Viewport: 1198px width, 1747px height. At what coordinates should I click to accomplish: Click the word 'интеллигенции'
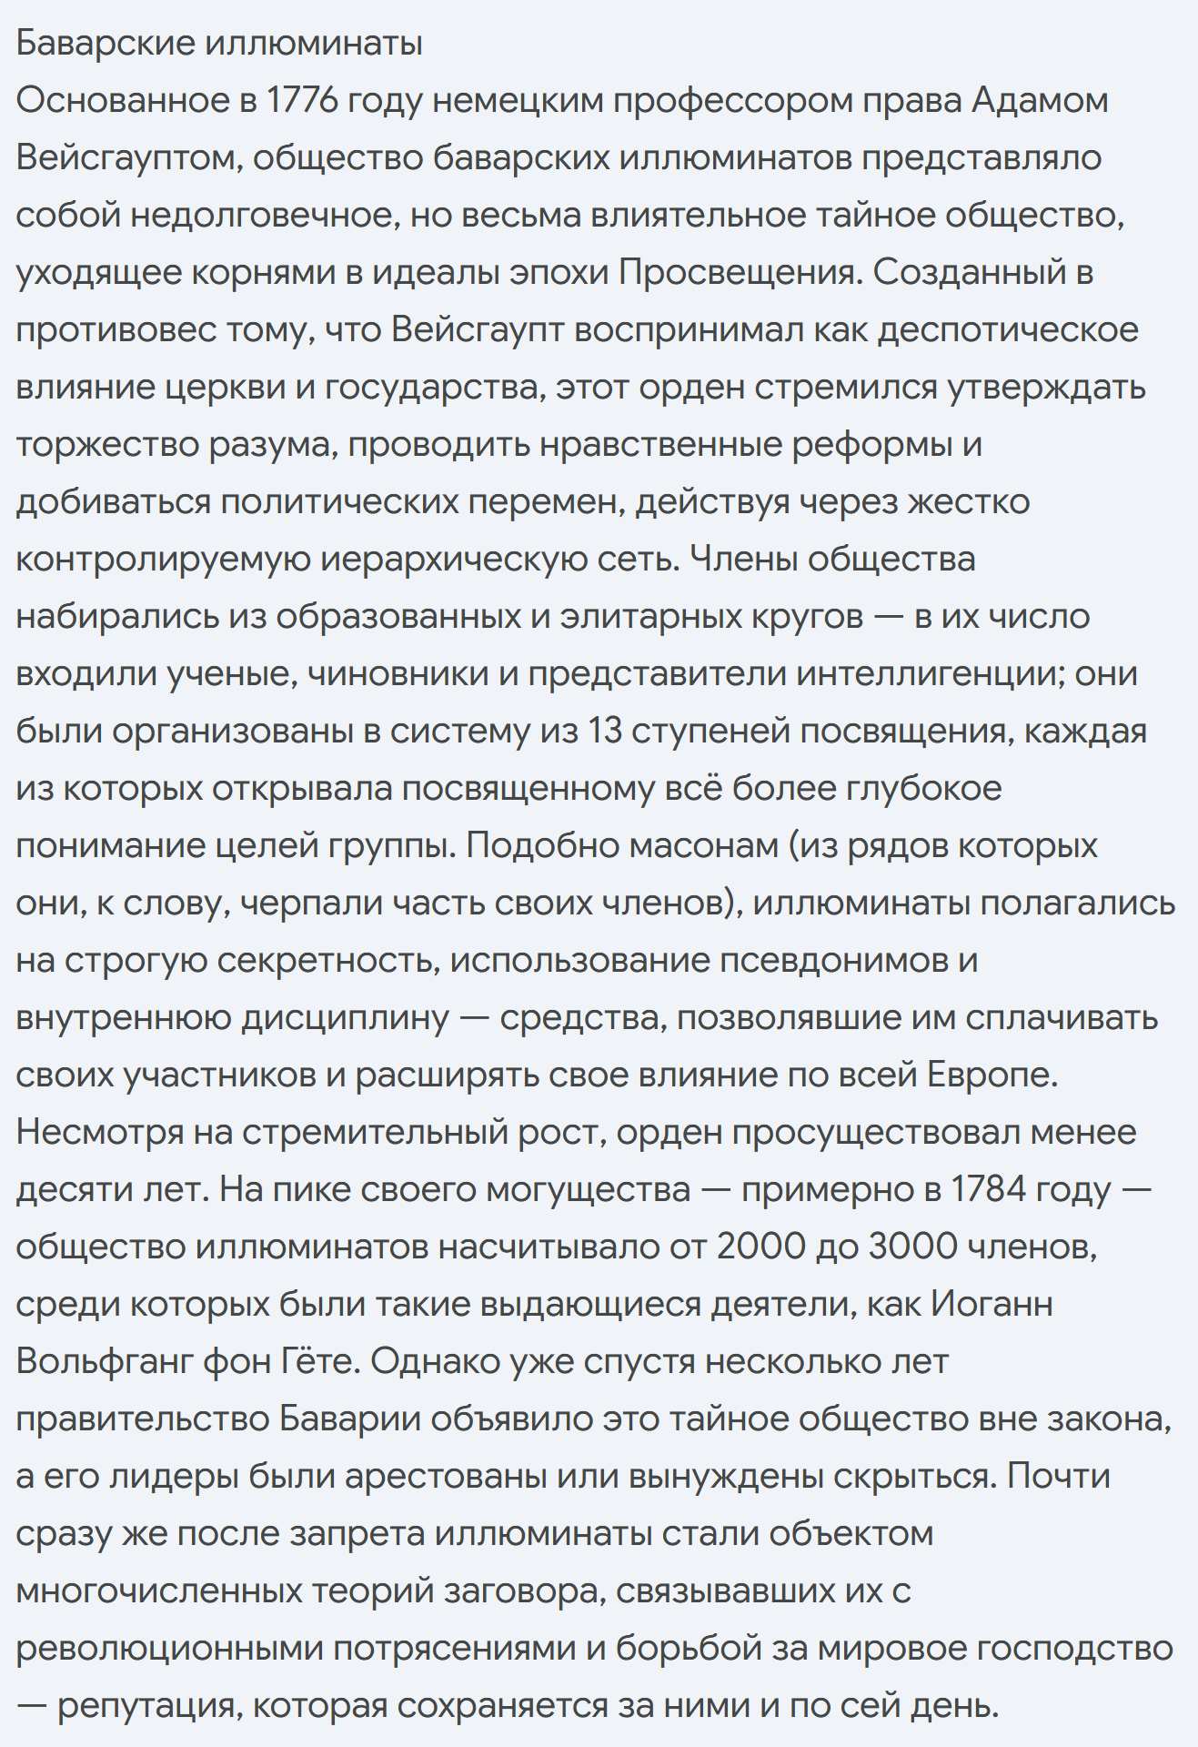click(x=930, y=673)
